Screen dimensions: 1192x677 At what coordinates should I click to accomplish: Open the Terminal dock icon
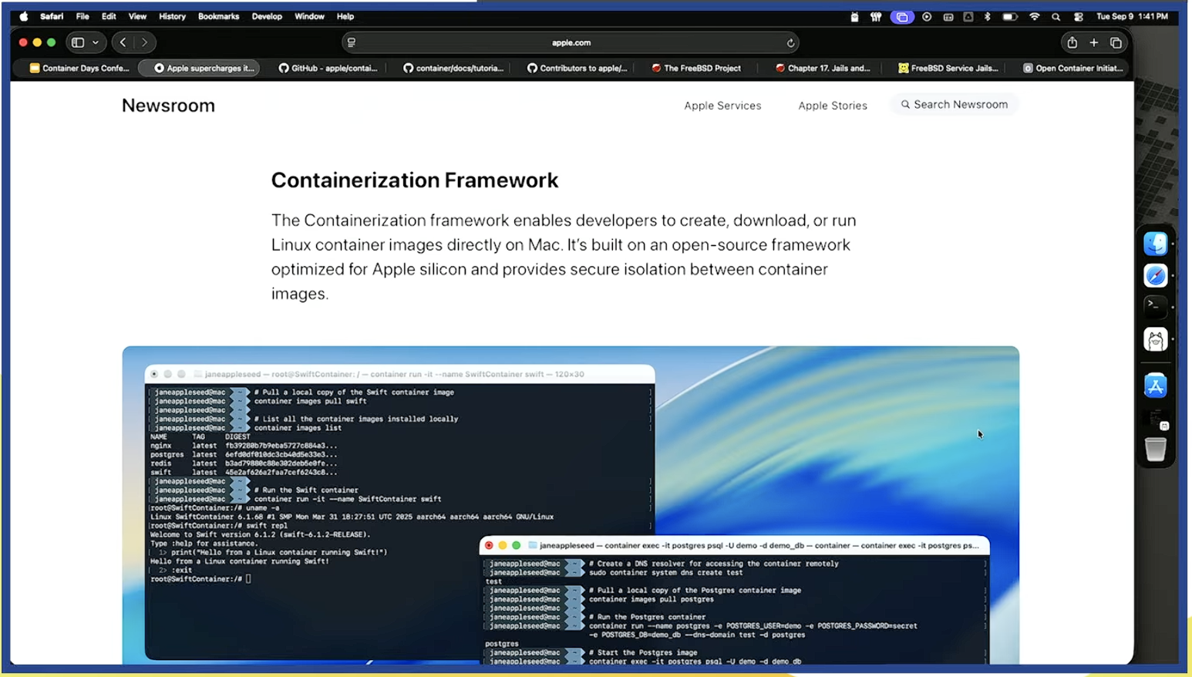click(x=1155, y=306)
